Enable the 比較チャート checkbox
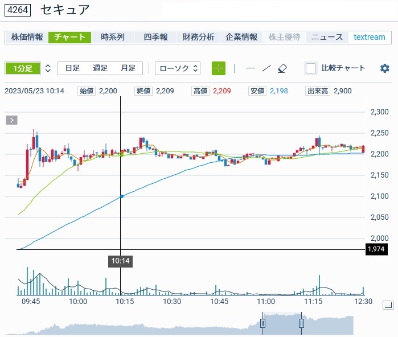 pos(311,68)
